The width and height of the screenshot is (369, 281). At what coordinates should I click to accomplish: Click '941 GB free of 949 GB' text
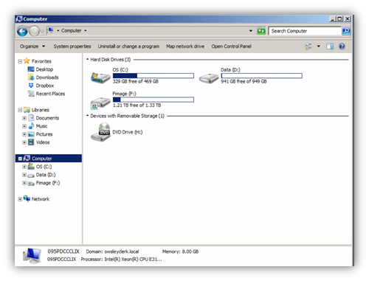coord(244,81)
